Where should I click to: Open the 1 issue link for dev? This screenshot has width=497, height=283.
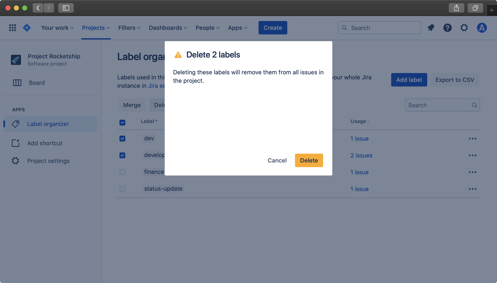[x=359, y=139]
